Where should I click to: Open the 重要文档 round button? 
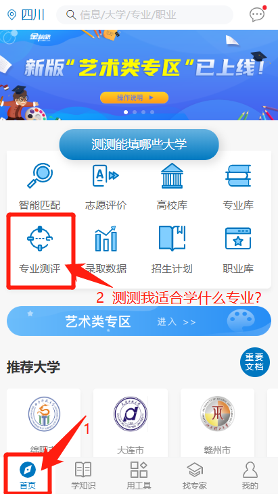[x=255, y=362]
